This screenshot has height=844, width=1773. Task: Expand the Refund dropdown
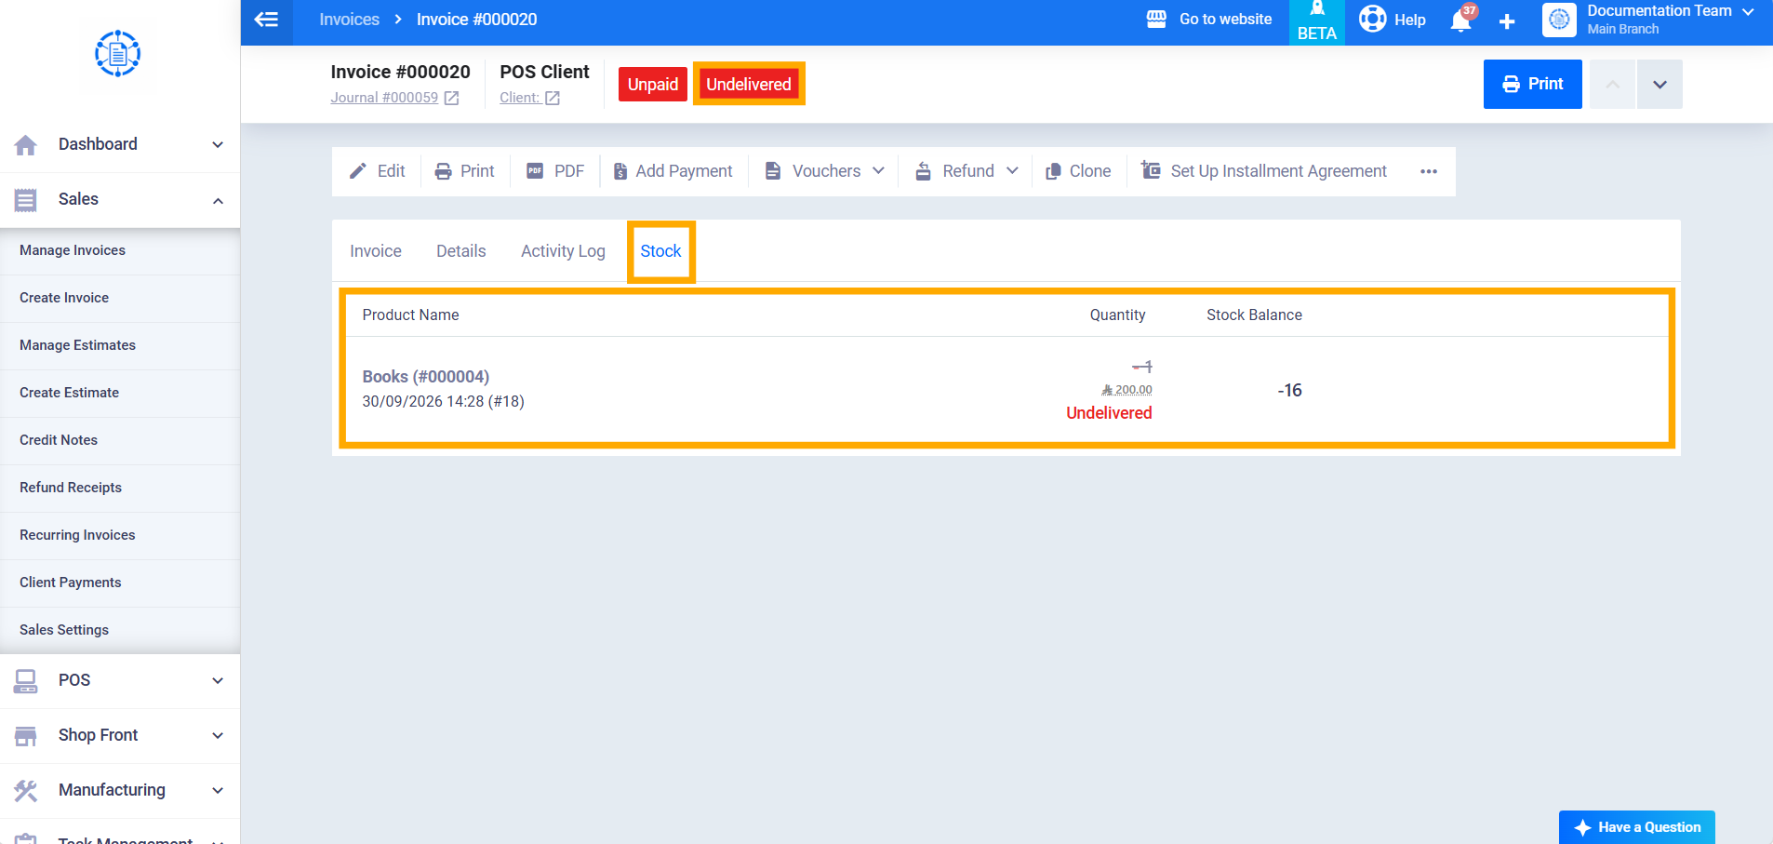pyautogui.click(x=966, y=171)
